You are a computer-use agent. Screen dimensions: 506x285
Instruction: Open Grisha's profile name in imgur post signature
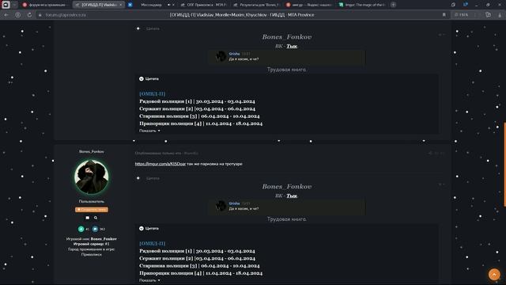tap(234, 203)
